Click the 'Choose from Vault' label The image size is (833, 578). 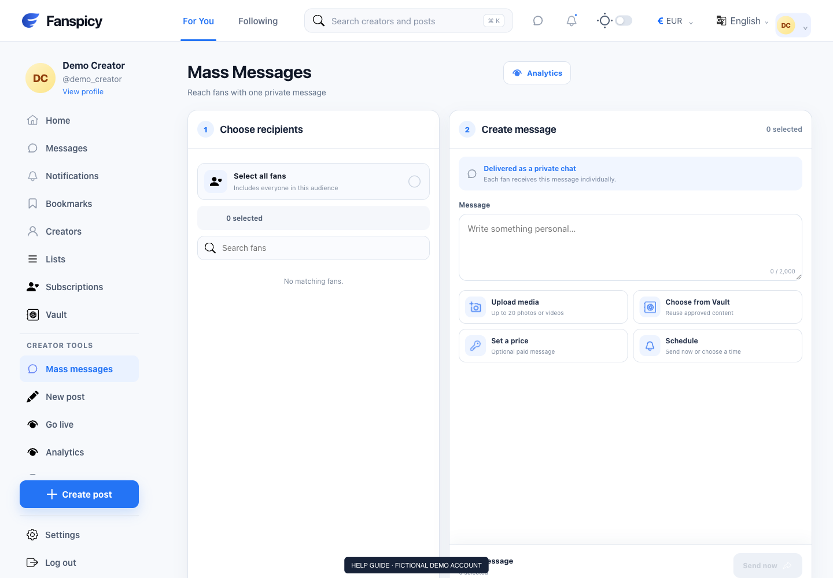[698, 302]
